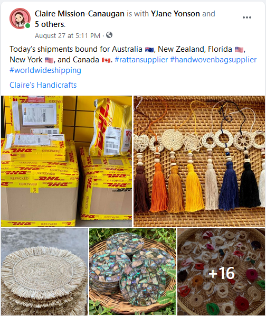
Task: Open the DHL boxes photo
Action: tap(66, 161)
